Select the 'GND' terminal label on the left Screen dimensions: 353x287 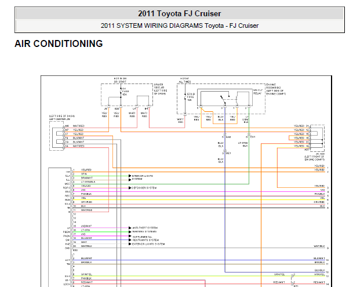click(x=68, y=248)
